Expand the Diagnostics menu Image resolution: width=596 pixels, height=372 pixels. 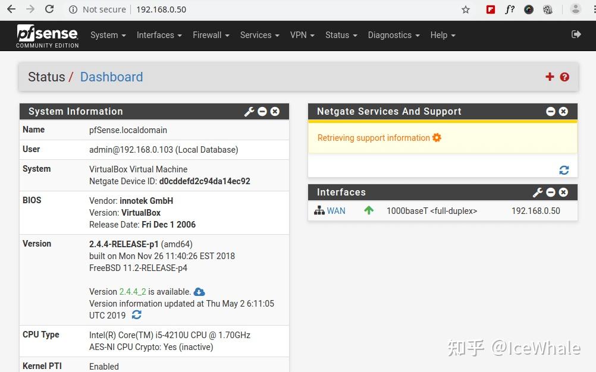coord(393,35)
